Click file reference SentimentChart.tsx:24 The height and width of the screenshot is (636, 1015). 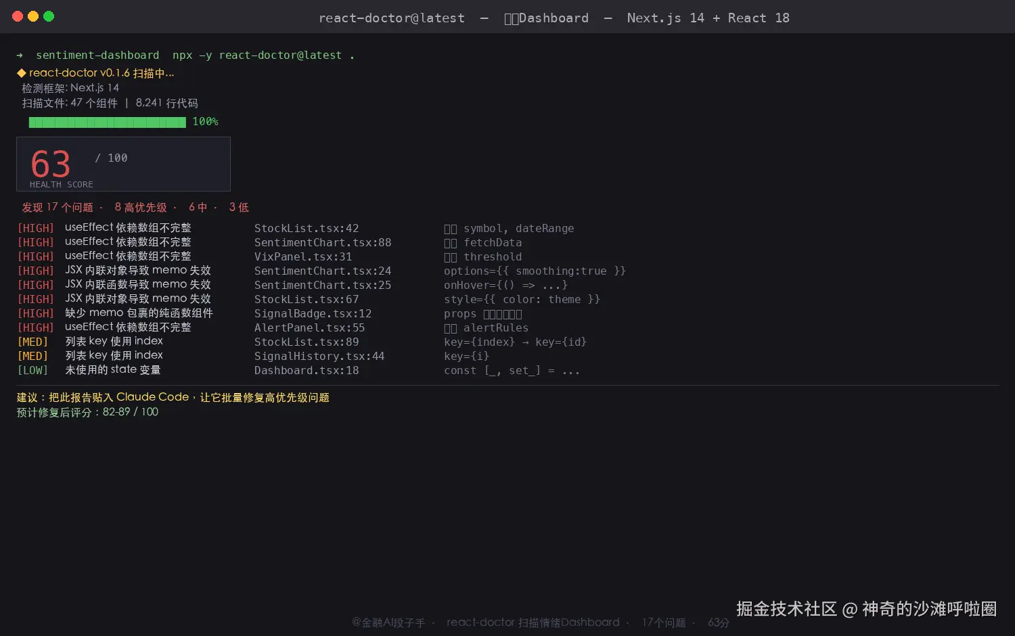pyautogui.click(x=323, y=271)
